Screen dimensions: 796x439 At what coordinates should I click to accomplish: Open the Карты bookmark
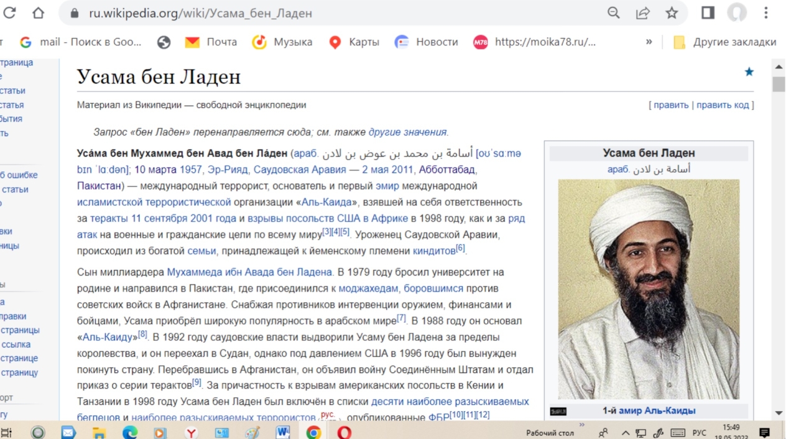354,42
